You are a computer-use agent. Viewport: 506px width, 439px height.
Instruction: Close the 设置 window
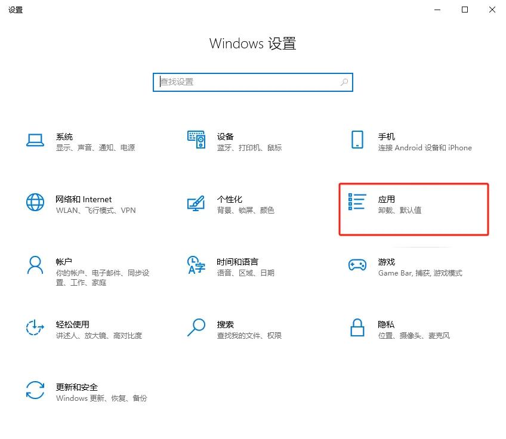492,10
